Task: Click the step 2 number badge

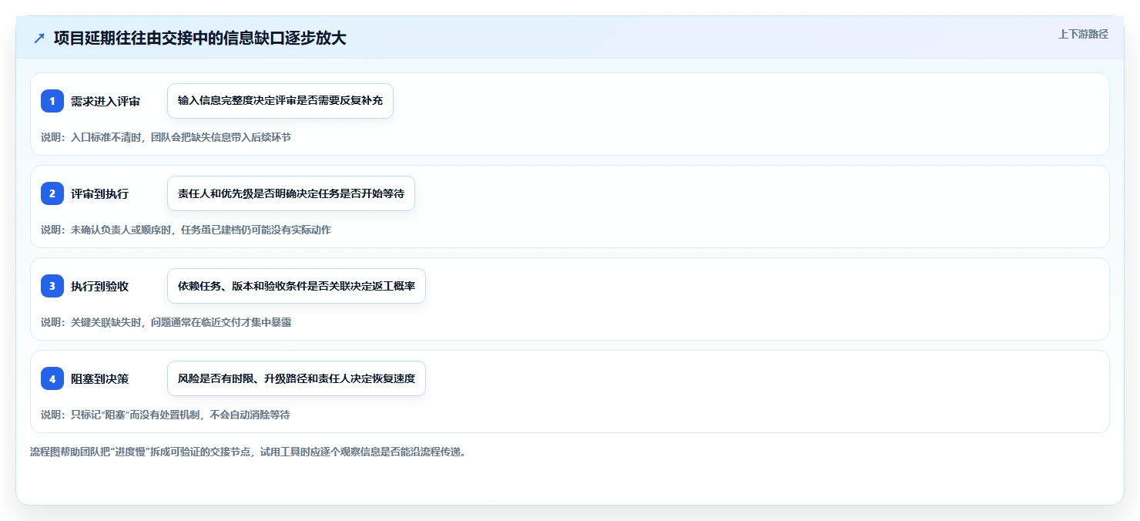Action: click(52, 193)
